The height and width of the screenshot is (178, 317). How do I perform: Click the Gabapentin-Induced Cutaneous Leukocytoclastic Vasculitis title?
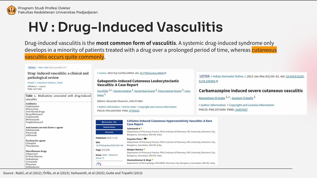[138, 83]
